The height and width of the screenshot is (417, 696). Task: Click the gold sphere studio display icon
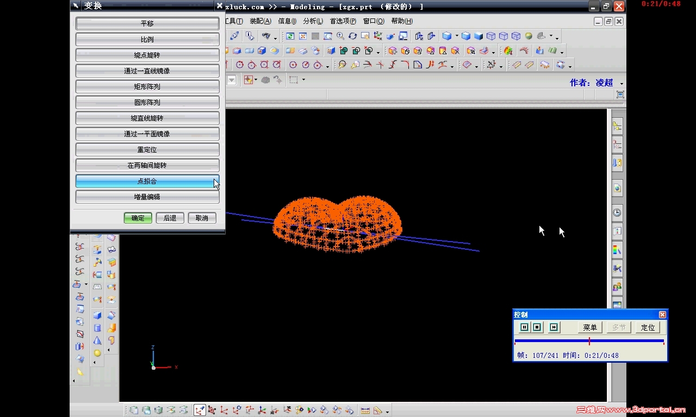(529, 36)
